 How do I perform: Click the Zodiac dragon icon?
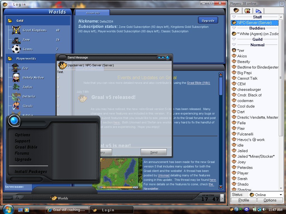coord(16,87)
